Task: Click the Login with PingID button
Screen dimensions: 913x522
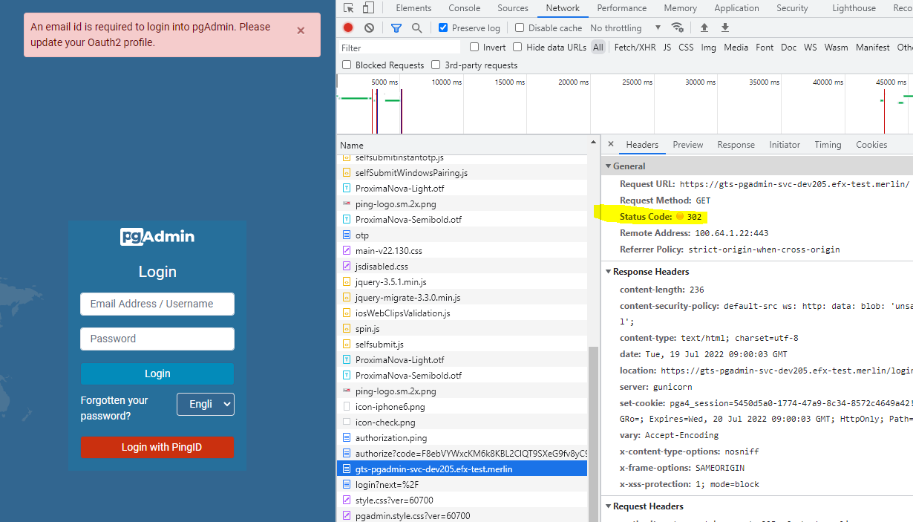Action: [157, 447]
